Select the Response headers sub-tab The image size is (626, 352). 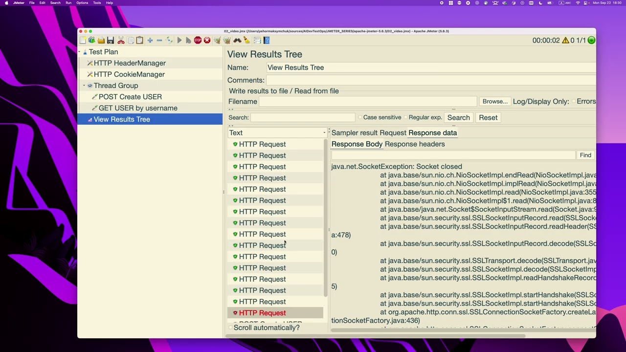pos(415,144)
